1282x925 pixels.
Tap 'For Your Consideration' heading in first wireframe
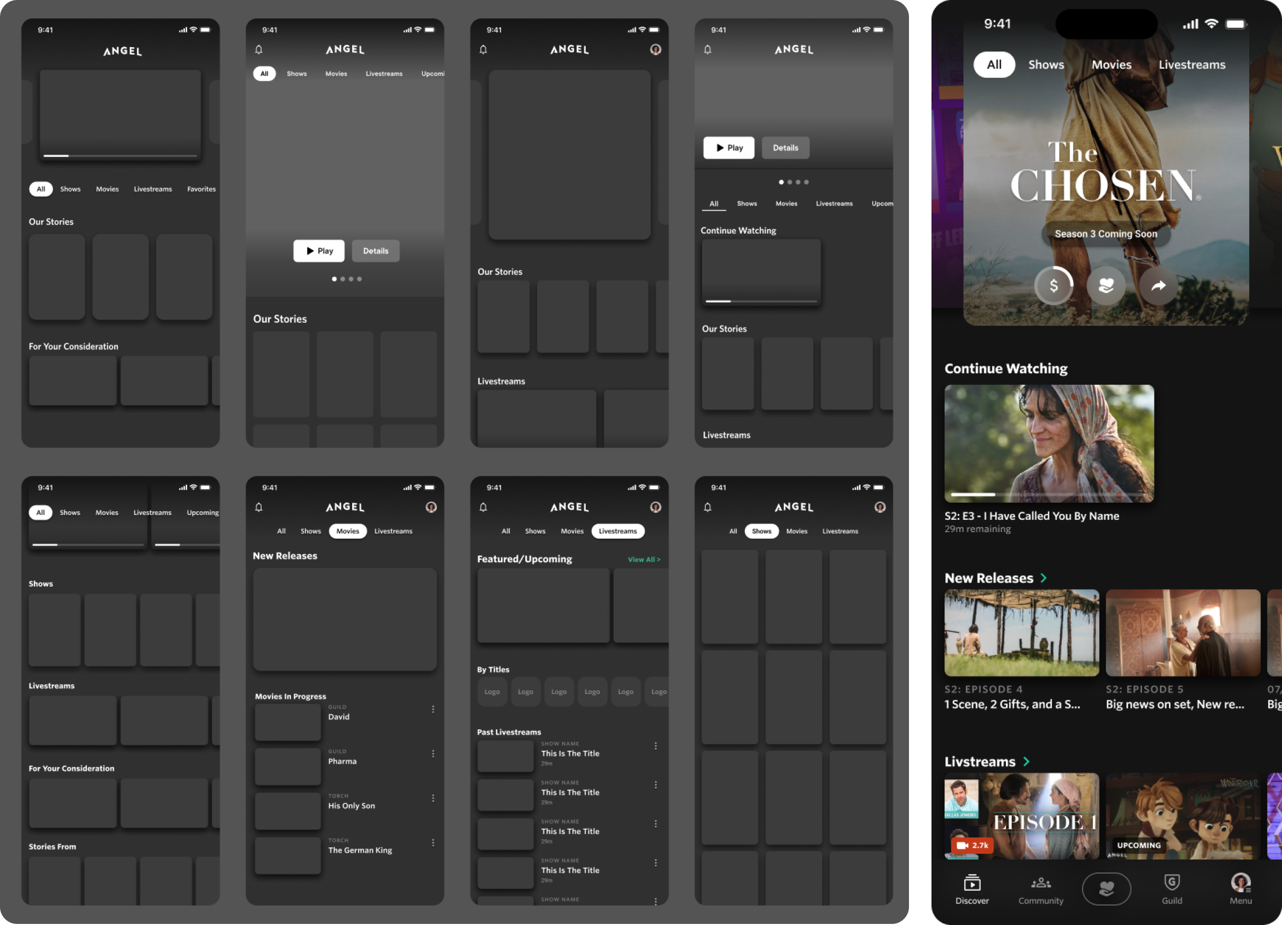[73, 346]
